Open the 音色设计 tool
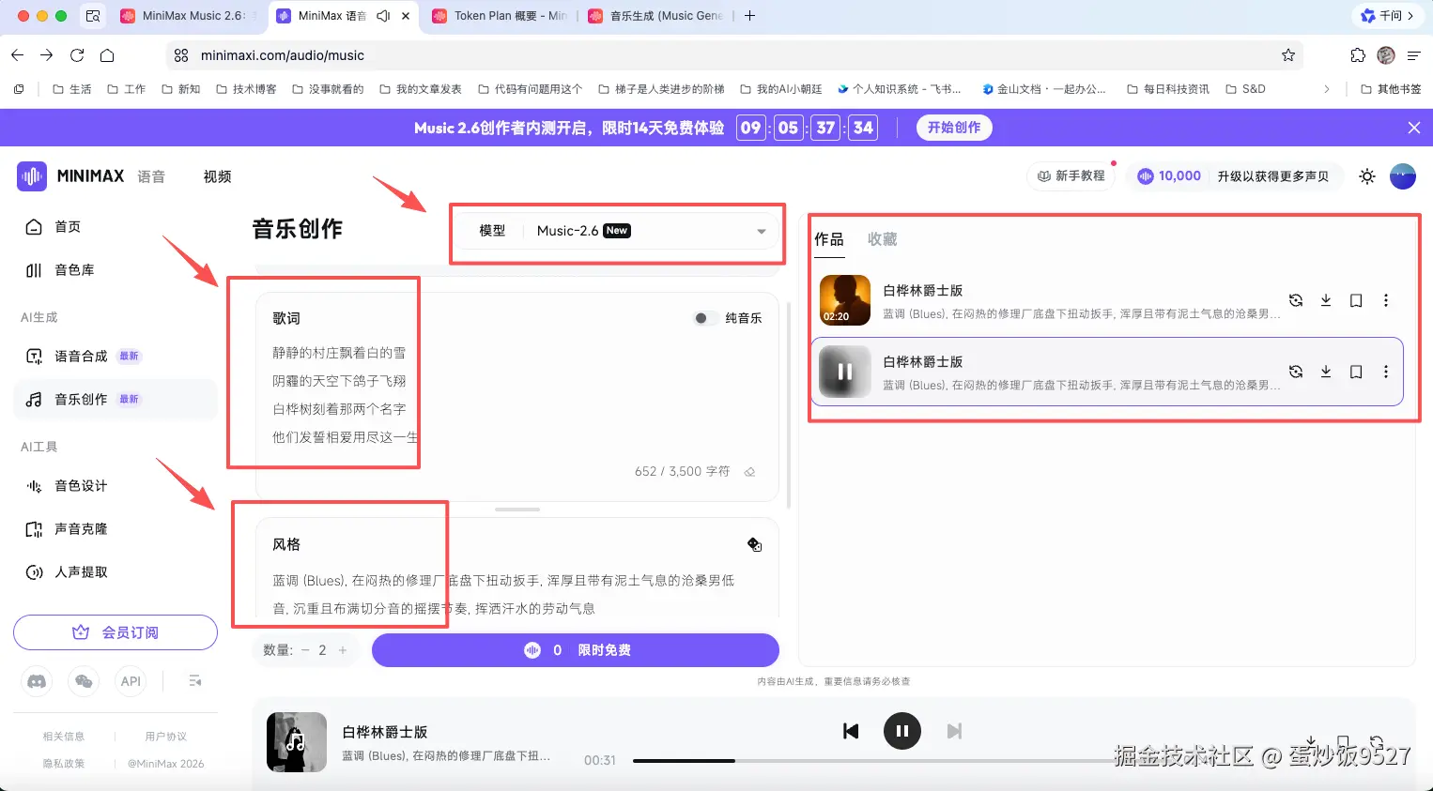This screenshot has width=1433, height=791. [x=80, y=485]
